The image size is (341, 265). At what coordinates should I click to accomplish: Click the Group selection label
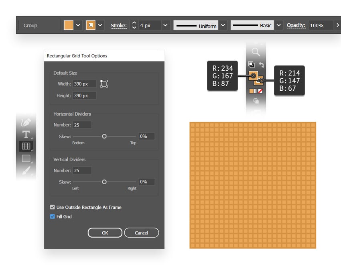tap(30, 25)
